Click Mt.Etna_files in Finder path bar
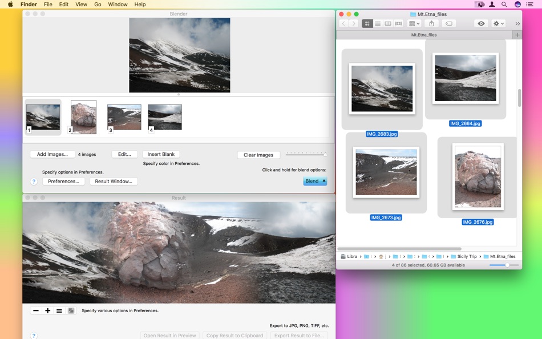This screenshot has width=542, height=339. (x=499, y=257)
